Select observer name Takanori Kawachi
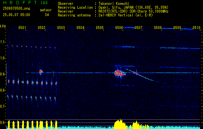This screenshot has height=129, width=203. 114,4
